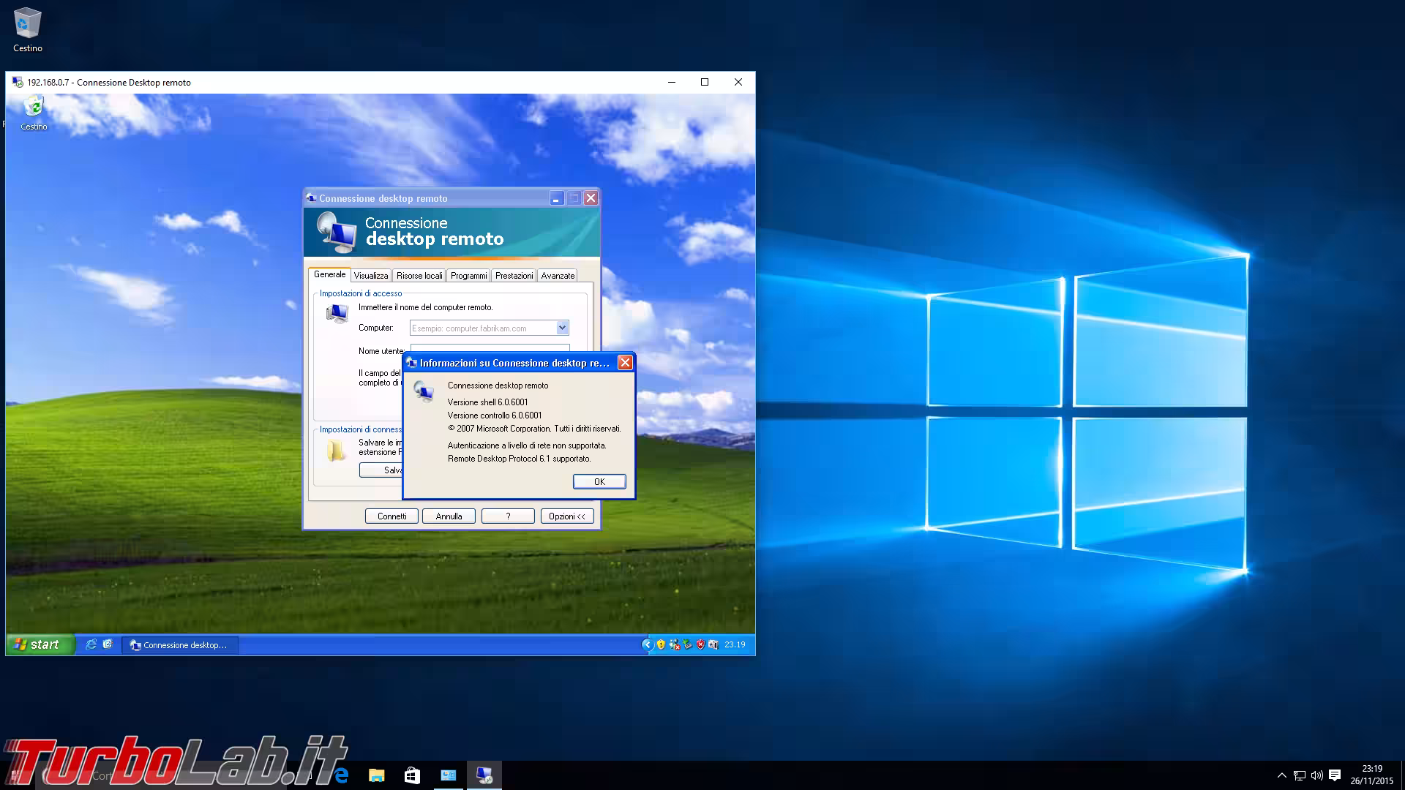This screenshot has width=1405, height=790.
Task: Click the network status icon in the XP tray
Action: (x=673, y=644)
